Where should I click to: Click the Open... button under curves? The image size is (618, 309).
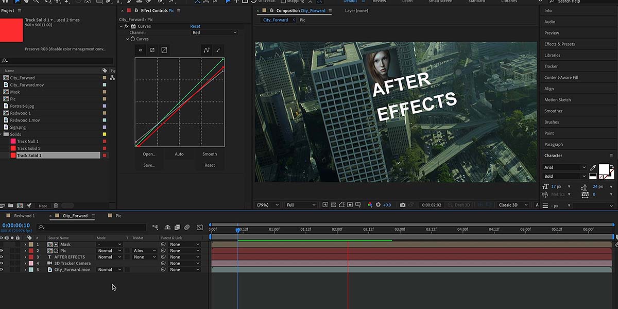(x=149, y=154)
